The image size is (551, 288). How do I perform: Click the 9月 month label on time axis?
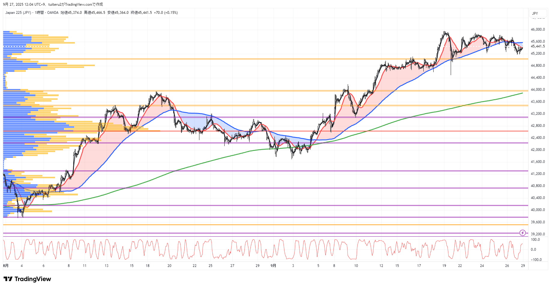pyautogui.click(x=273, y=266)
